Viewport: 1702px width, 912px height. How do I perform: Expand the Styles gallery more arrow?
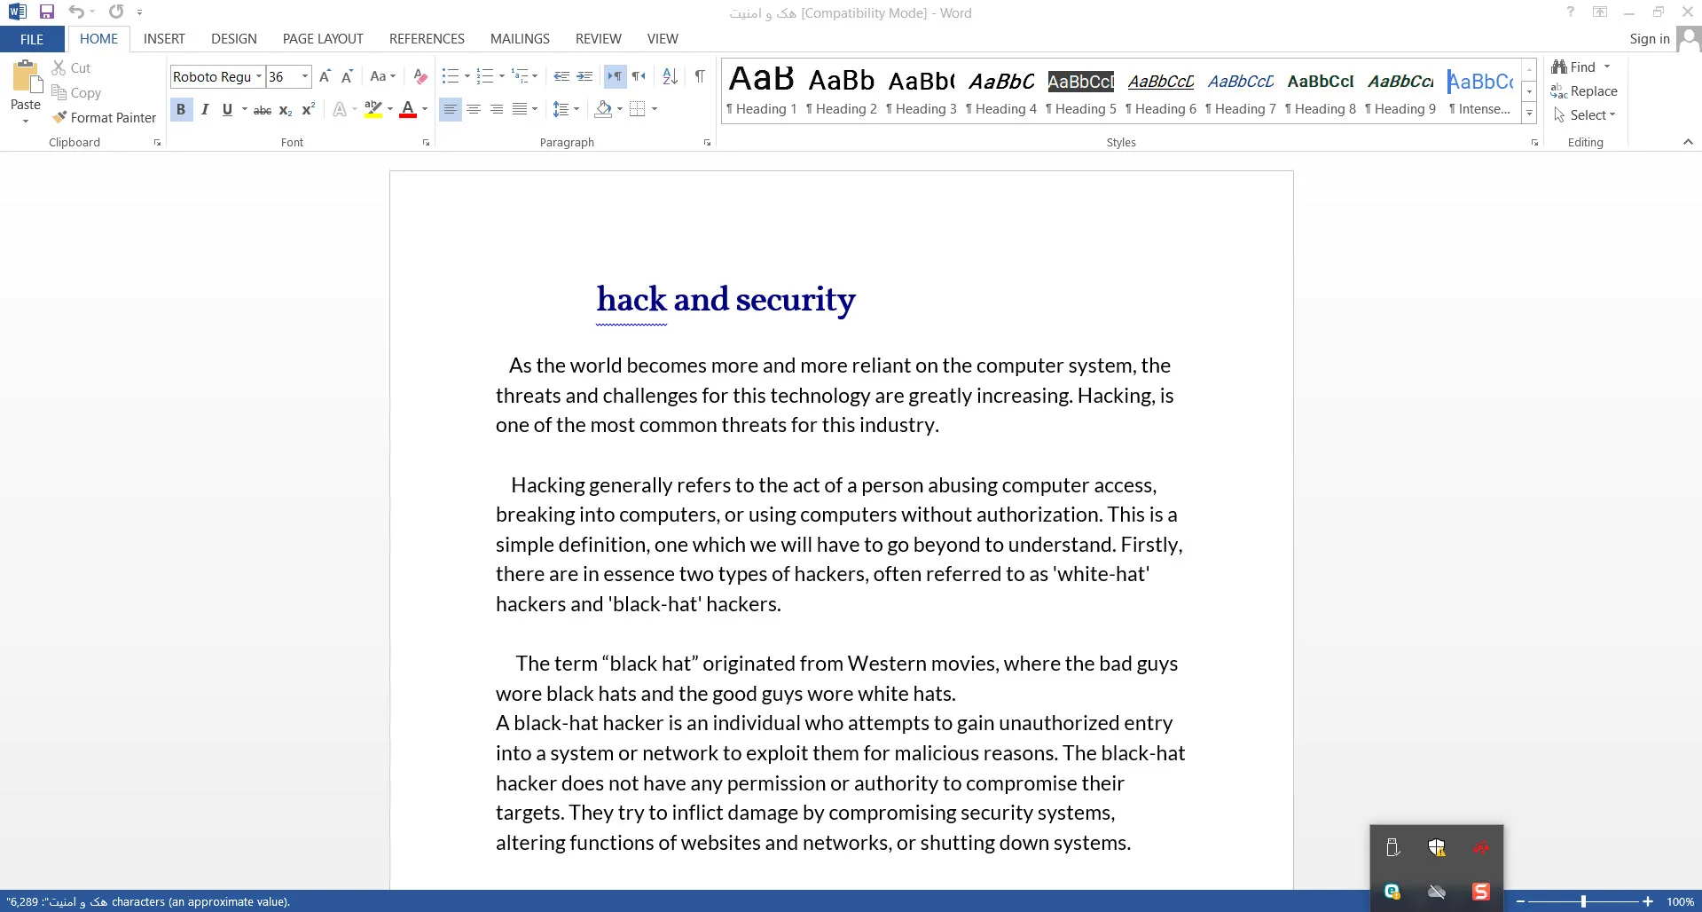pos(1529,114)
